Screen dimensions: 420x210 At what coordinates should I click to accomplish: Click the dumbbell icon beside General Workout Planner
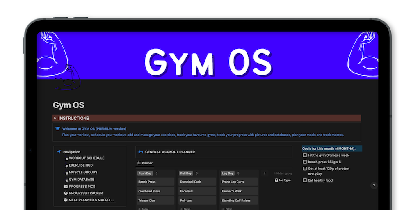tap(141, 152)
